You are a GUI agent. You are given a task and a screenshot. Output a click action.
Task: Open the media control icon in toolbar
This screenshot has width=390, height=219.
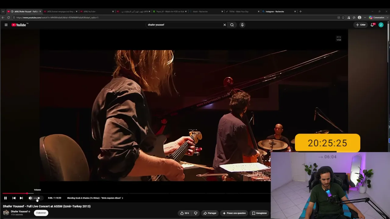click(x=349, y=18)
